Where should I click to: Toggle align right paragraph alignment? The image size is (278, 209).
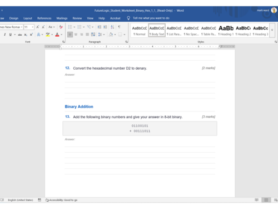pyautogui.click(x=81, y=35)
